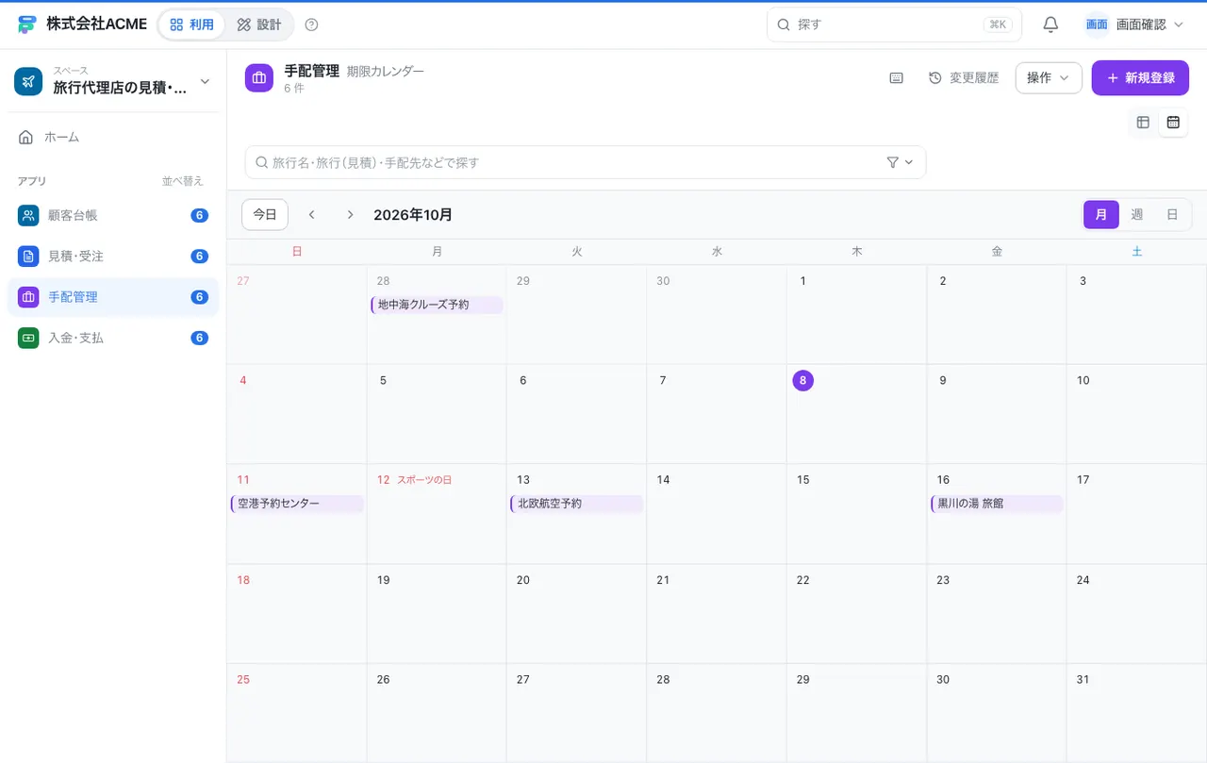Select 月 calendar view
Screen dimensions: 1207x763
1101,215
